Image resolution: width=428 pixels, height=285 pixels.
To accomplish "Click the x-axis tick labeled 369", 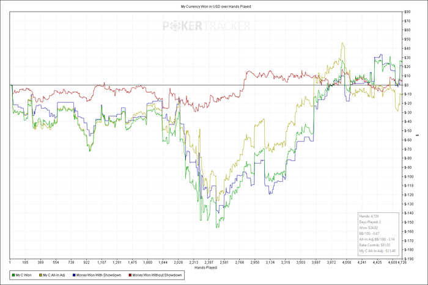I will [40, 262].
